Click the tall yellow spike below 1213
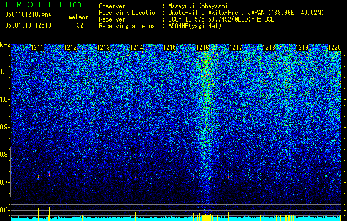The width and height of the screenshot is (347, 221). pyautogui.click(x=120, y=214)
